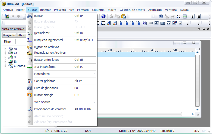Open the toolbar combo box dropdown
This screenshot has height=134, width=212.
153,16
